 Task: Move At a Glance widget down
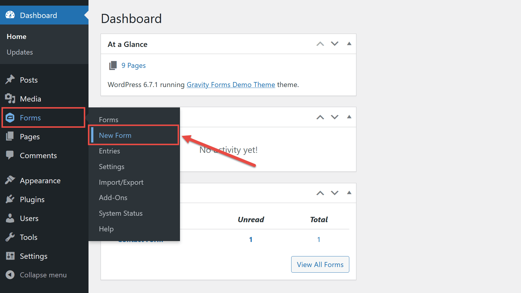pos(335,44)
